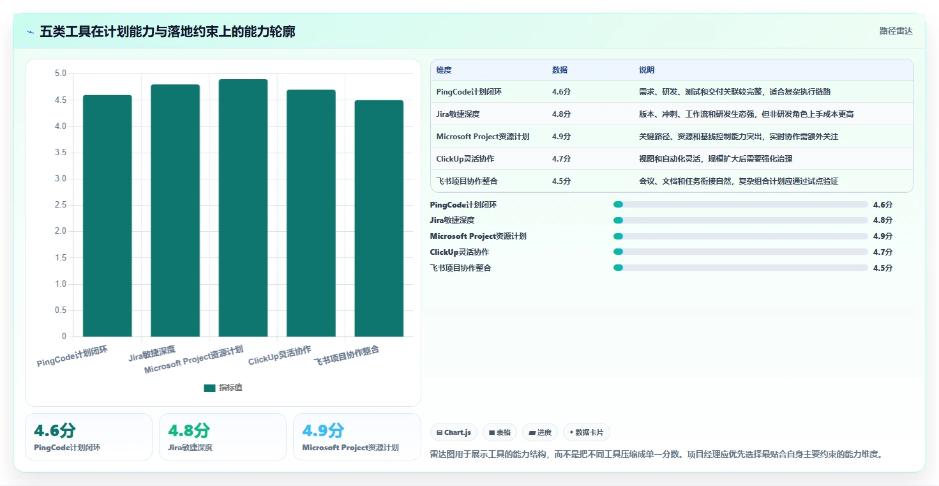This screenshot has width=939, height=486.
Task: Click the PingCode计划闭环 progress bar
Action: click(x=740, y=204)
